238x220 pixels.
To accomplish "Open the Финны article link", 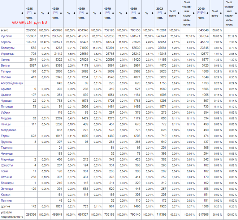I will pyautogui.click(x=7, y=60).
